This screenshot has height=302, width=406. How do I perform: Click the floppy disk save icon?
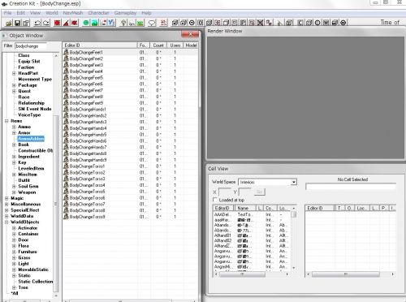17,23
